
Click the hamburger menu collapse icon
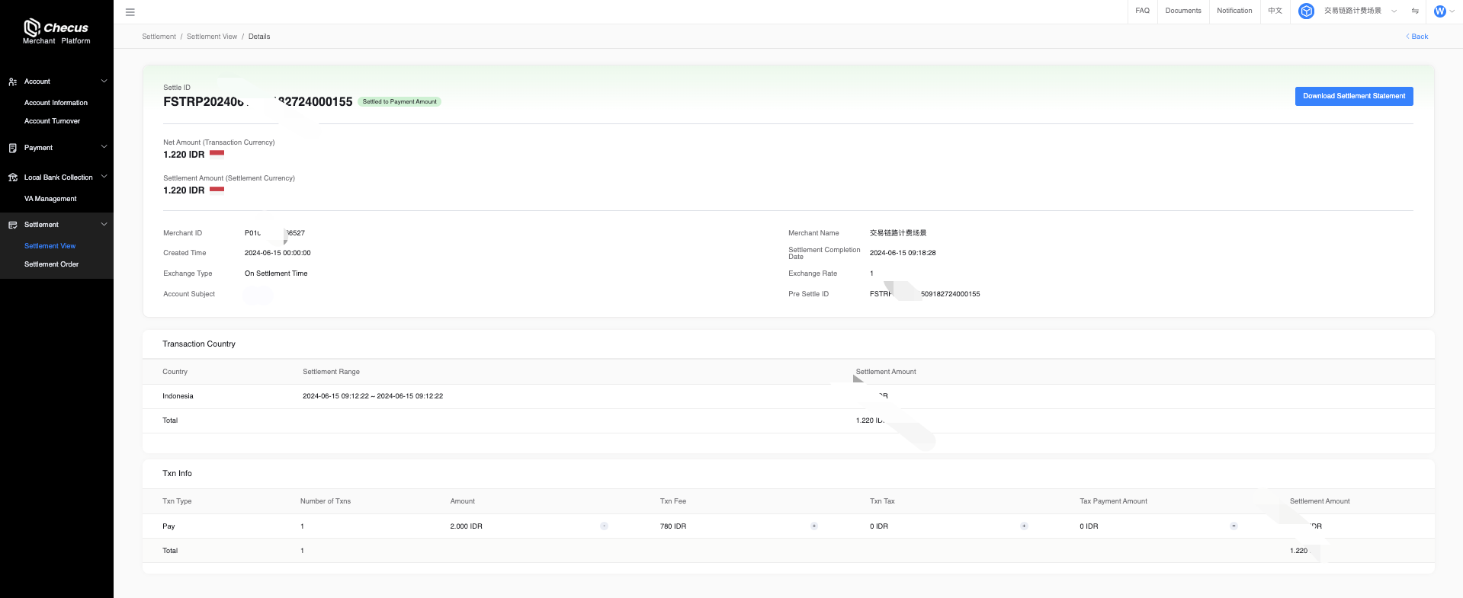130,12
